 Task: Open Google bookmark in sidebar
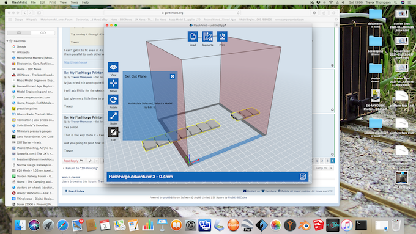point(21,46)
